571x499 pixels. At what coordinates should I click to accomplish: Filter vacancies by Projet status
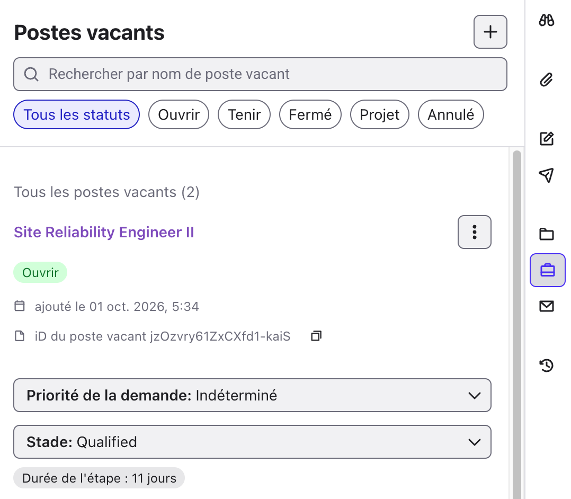379,114
